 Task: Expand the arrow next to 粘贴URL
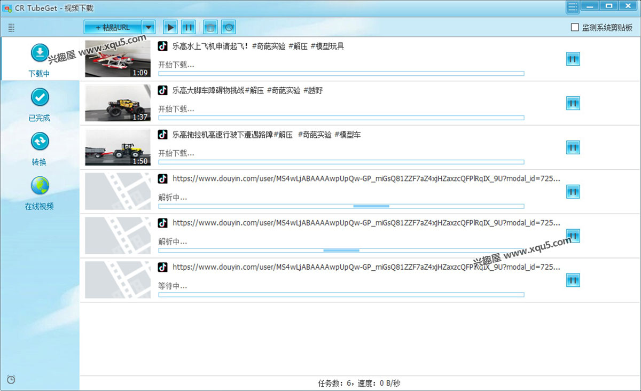coord(149,27)
